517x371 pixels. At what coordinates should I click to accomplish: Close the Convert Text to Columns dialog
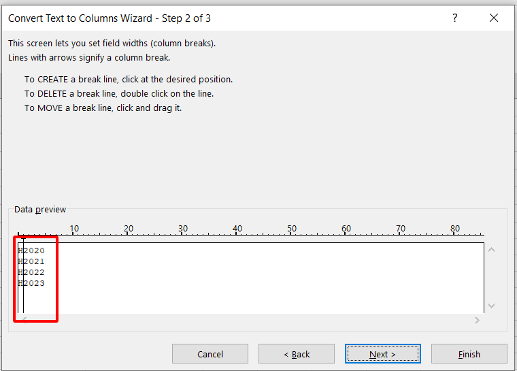pyautogui.click(x=494, y=18)
